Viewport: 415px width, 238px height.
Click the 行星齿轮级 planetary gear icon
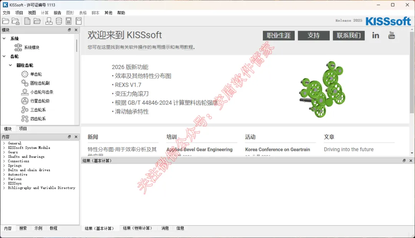(x=25, y=101)
